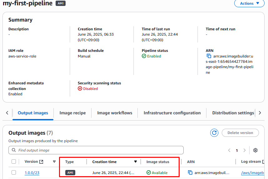
Task: Open table preferences gear icon
Action: tap(255, 150)
